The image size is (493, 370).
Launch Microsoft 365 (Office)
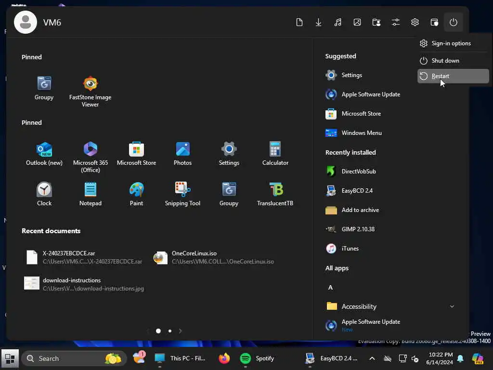coord(91,157)
